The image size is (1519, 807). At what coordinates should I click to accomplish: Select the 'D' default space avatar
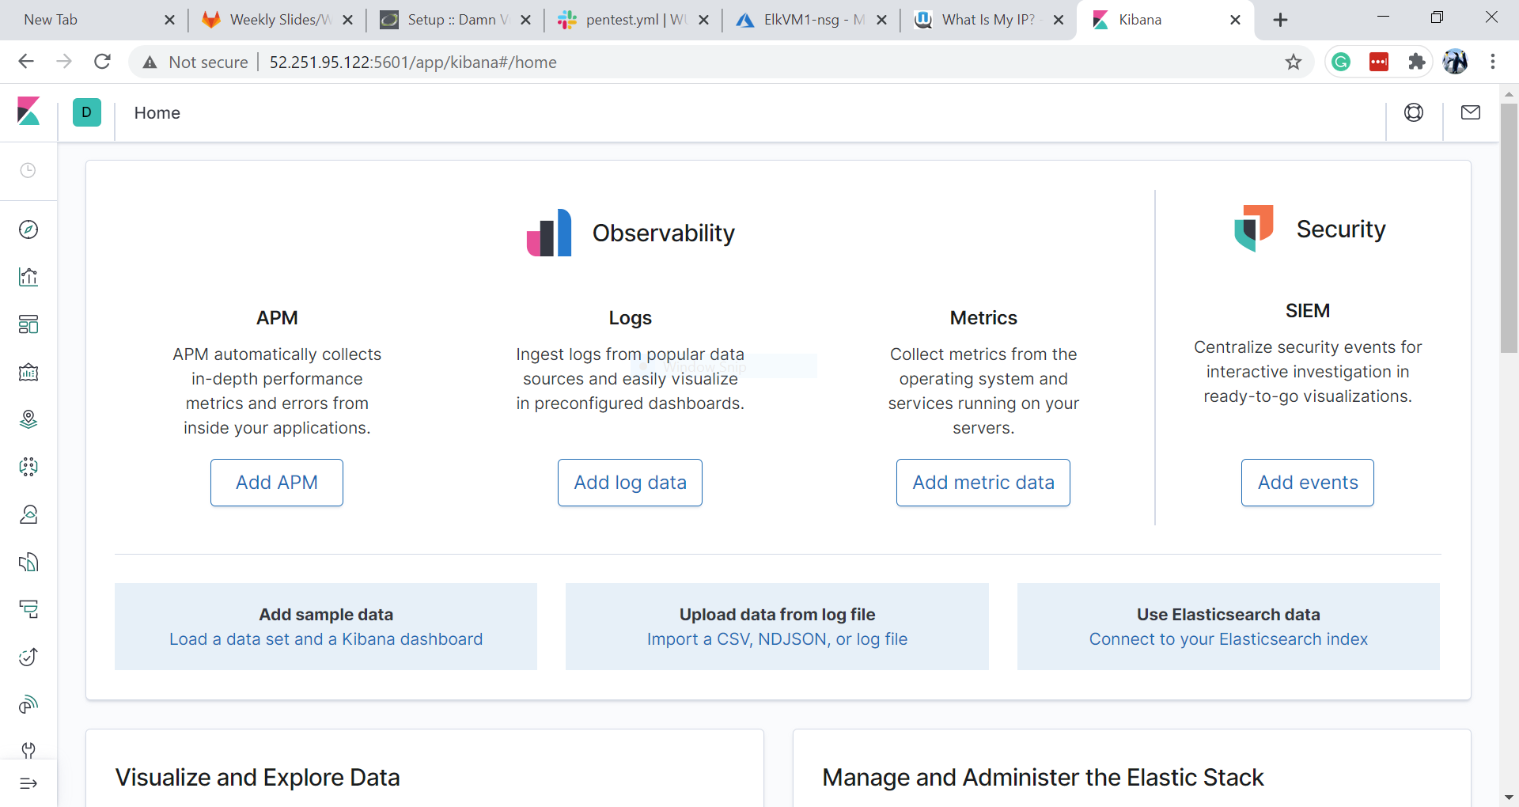(x=86, y=112)
